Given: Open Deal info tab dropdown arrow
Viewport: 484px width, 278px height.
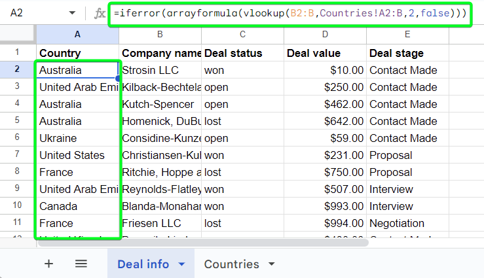Looking at the screenshot, I should pos(182,264).
